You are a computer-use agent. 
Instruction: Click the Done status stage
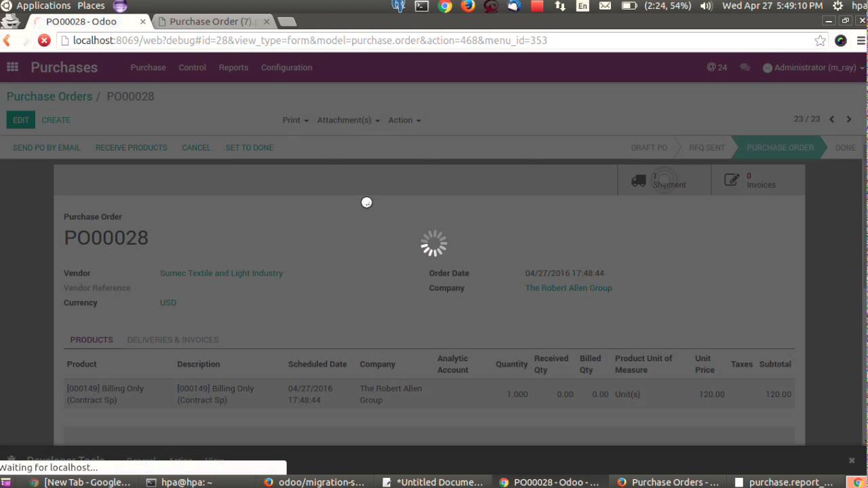(x=845, y=148)
